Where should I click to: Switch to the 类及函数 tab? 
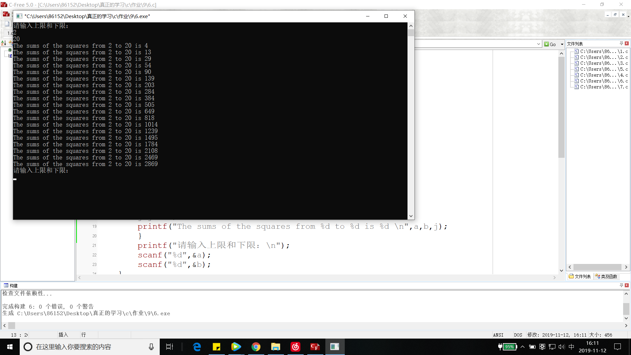[606, 276]
